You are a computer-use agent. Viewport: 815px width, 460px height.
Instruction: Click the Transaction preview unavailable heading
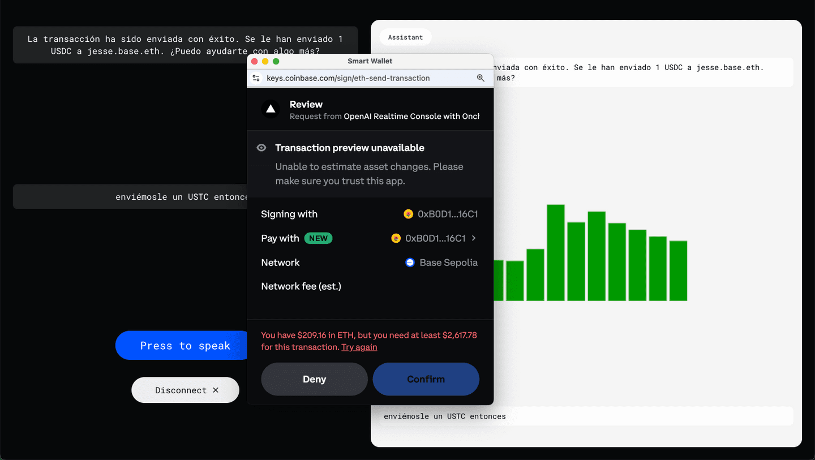click(x=350, y=148)
